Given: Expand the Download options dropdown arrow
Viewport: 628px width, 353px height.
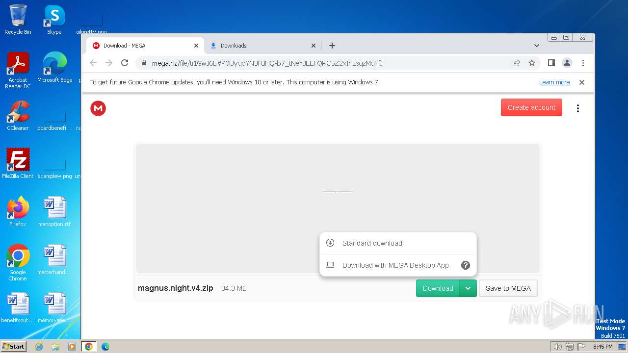Looking at the screenshot, I should click(468, 288).
